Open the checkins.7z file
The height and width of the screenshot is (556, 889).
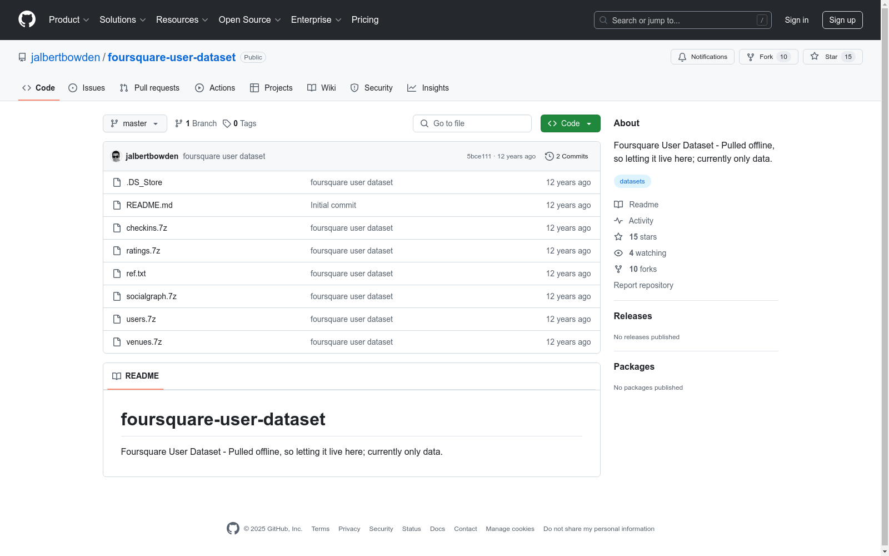[147, 228]
